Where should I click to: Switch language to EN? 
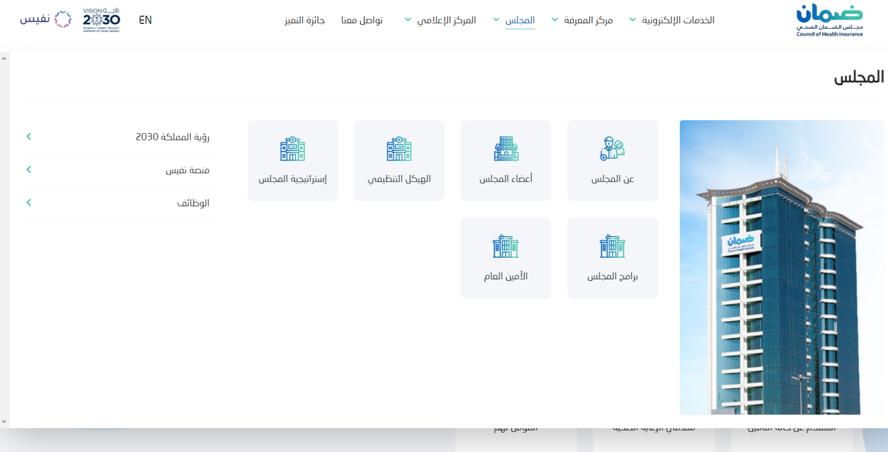coord(145,20)
